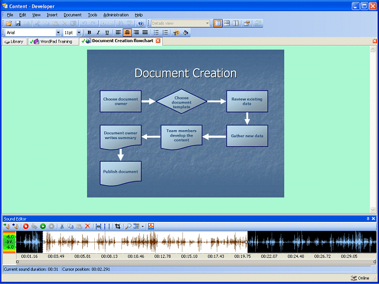Open the Document menu
Viewport: 379px width, 284px height.
(72, 15)
